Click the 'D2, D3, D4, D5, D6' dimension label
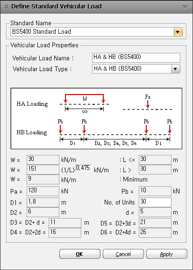This screenshot has height=270, width=193. click(x=115, y=143)
